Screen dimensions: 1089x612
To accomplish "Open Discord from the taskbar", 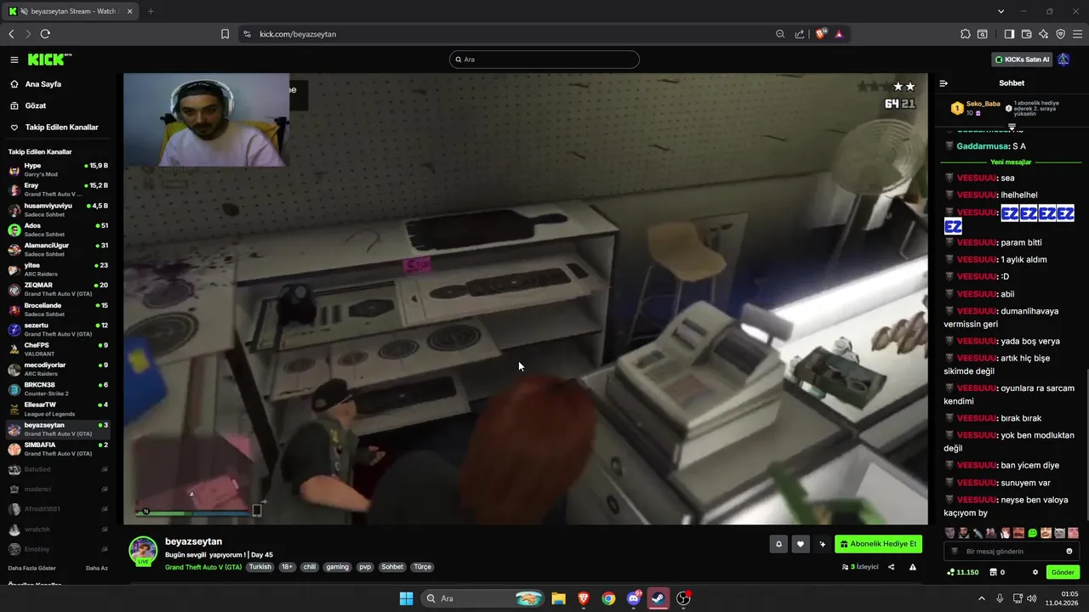I will pyautogui.click(x=634, y=598).
